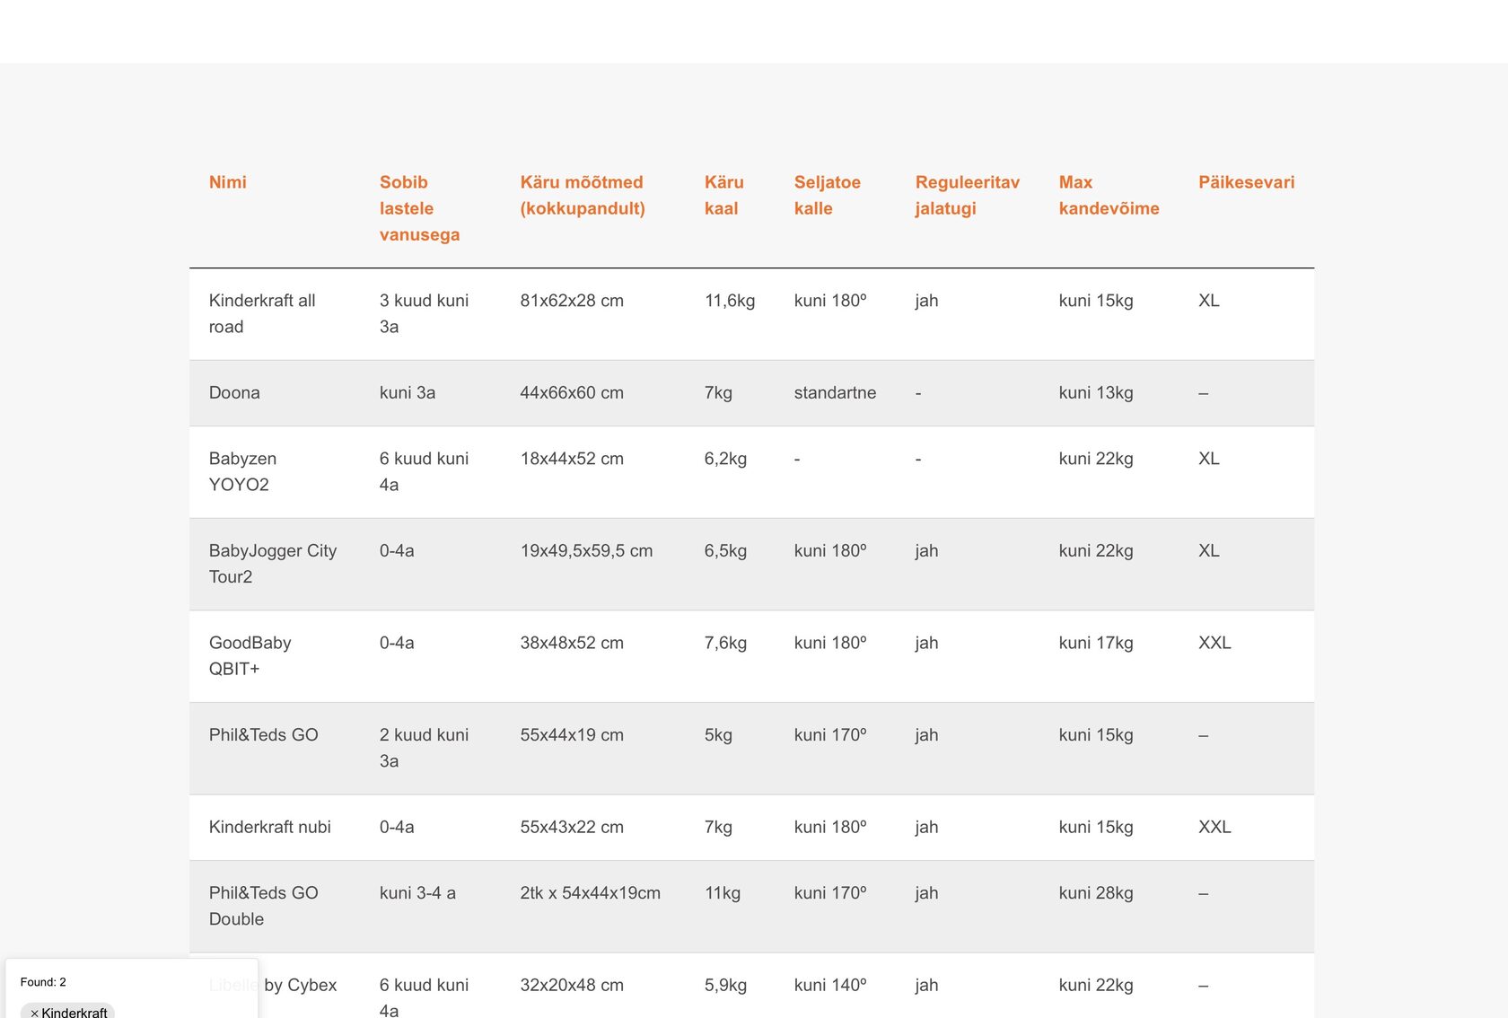
Task: Click the '5,9kg' weight cell
Action: coord(726,986)
